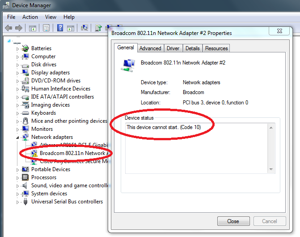
Task: Click the Computer category icon
Action: tap(25, 56)
